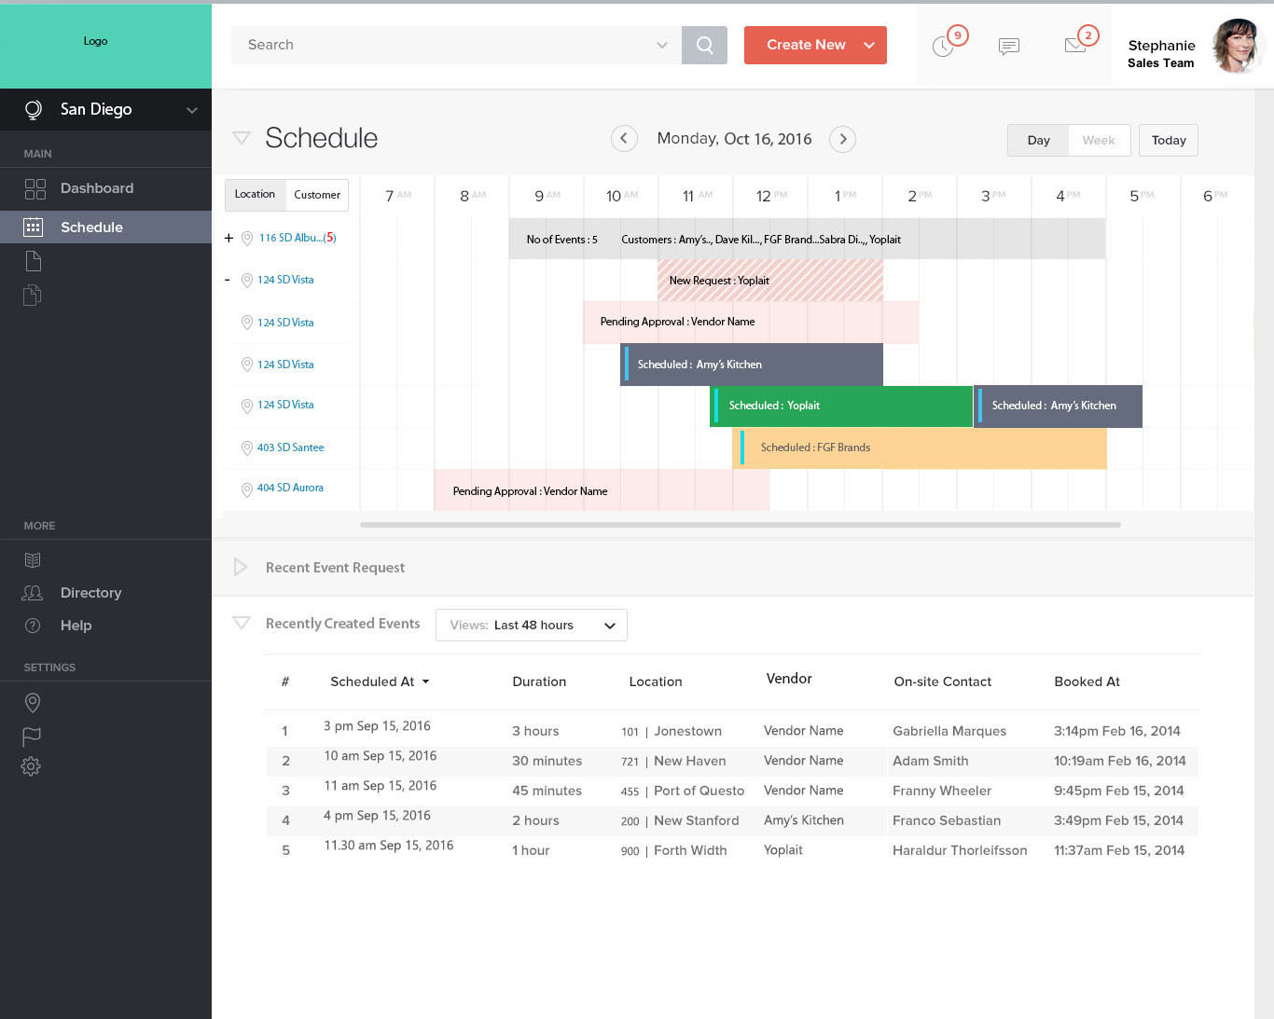This screenshot has width=1274, height=1019.
Task: Open the mail inbox icon
Action: (x=1074, y=46)
